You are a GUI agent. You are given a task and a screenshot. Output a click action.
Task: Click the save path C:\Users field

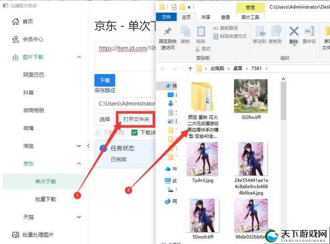(125, 103)
